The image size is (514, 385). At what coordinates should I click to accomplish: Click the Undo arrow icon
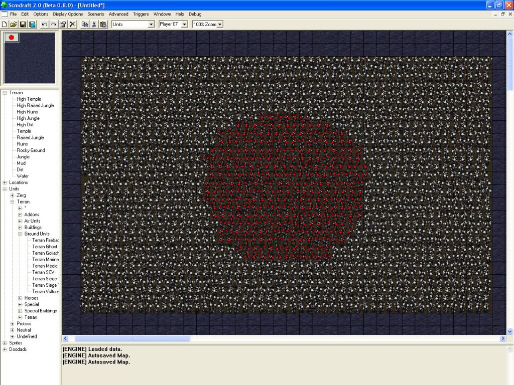click(x=44, y=24)
